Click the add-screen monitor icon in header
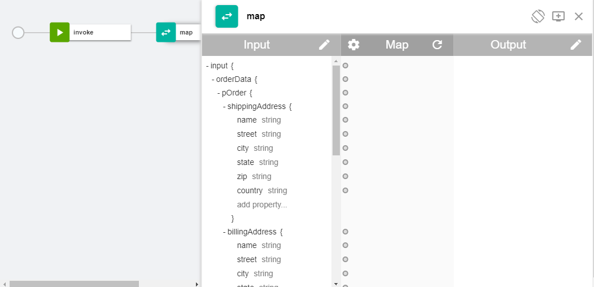The height and width of the screenshot is (287, 594). 558,16
